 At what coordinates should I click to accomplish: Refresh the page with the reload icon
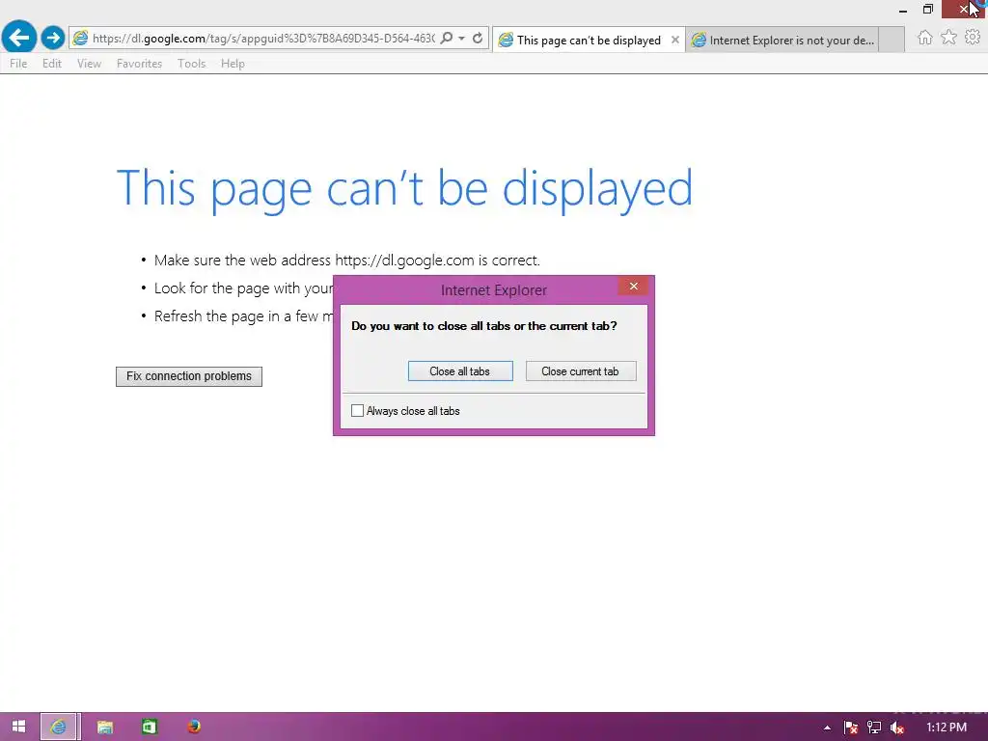click(478, 39)
